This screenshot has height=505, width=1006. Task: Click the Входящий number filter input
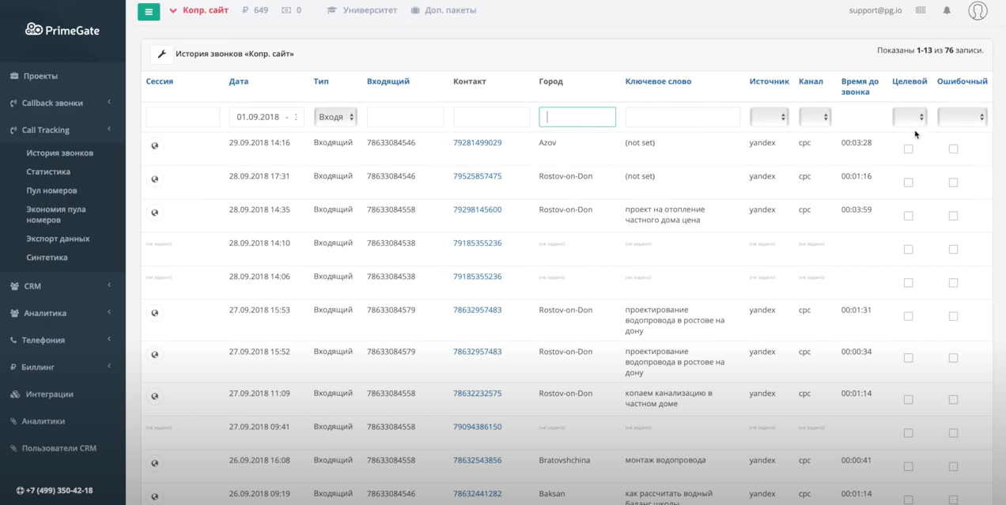click(405, 117)
